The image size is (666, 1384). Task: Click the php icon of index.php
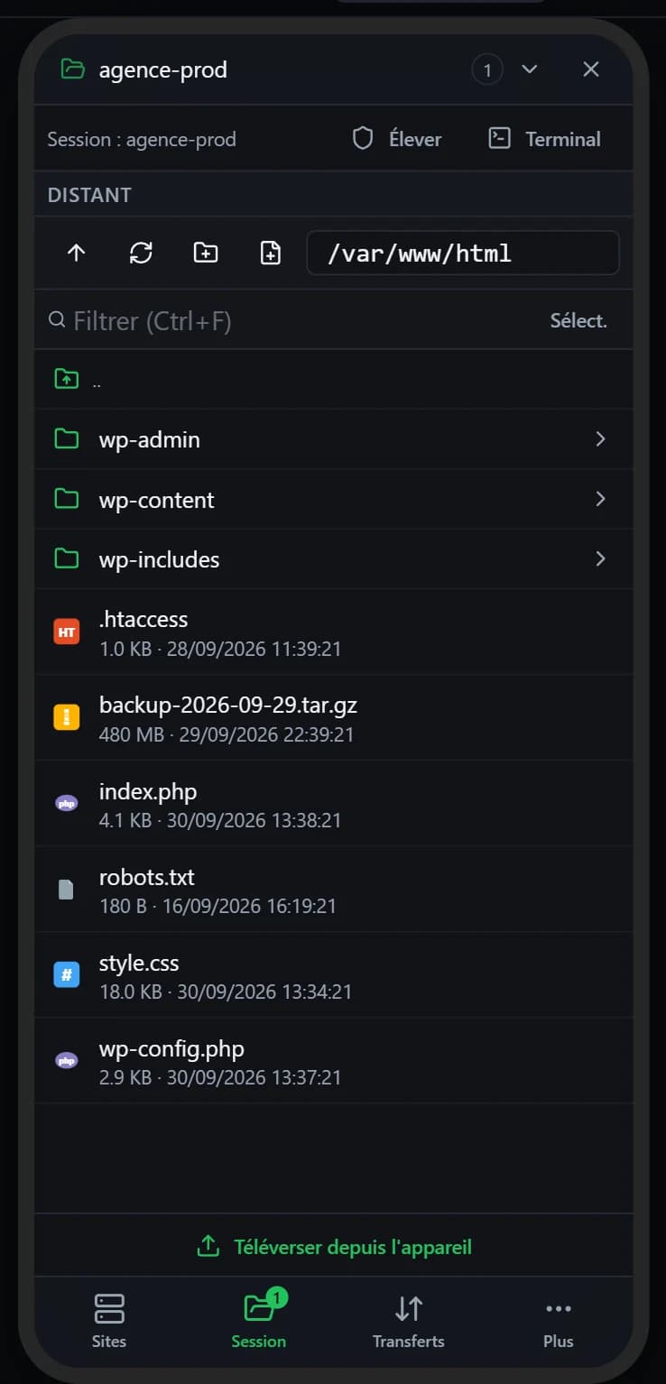pyautogui.click(x=67, y=804)
